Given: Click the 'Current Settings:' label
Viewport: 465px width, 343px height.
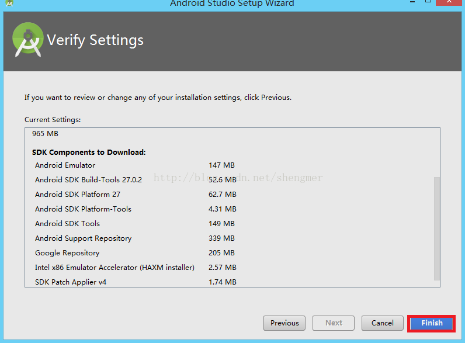Looking at the screenshot, I should [x=53, y=120].
